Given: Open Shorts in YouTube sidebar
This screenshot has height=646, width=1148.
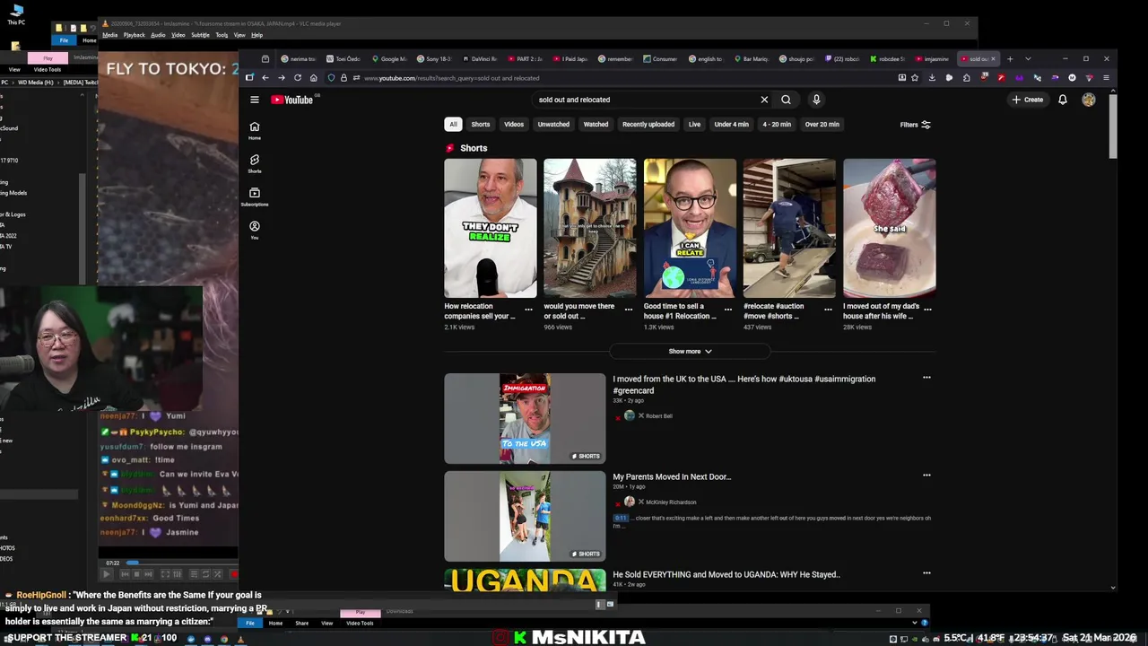Looking at the screenshot, I should 255,163.
